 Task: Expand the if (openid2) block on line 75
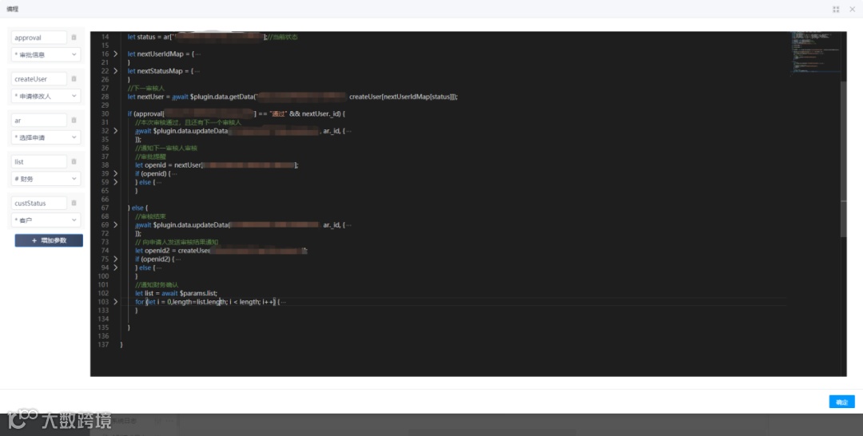point(116,259)
